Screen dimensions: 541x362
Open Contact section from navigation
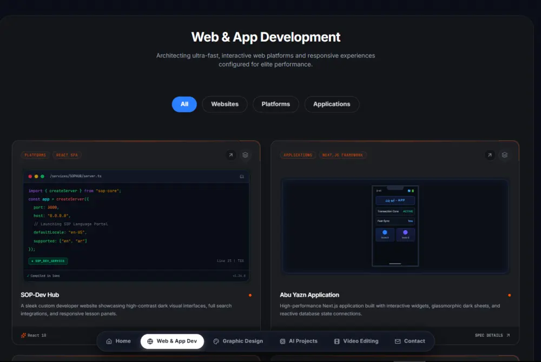pos(410,341)
